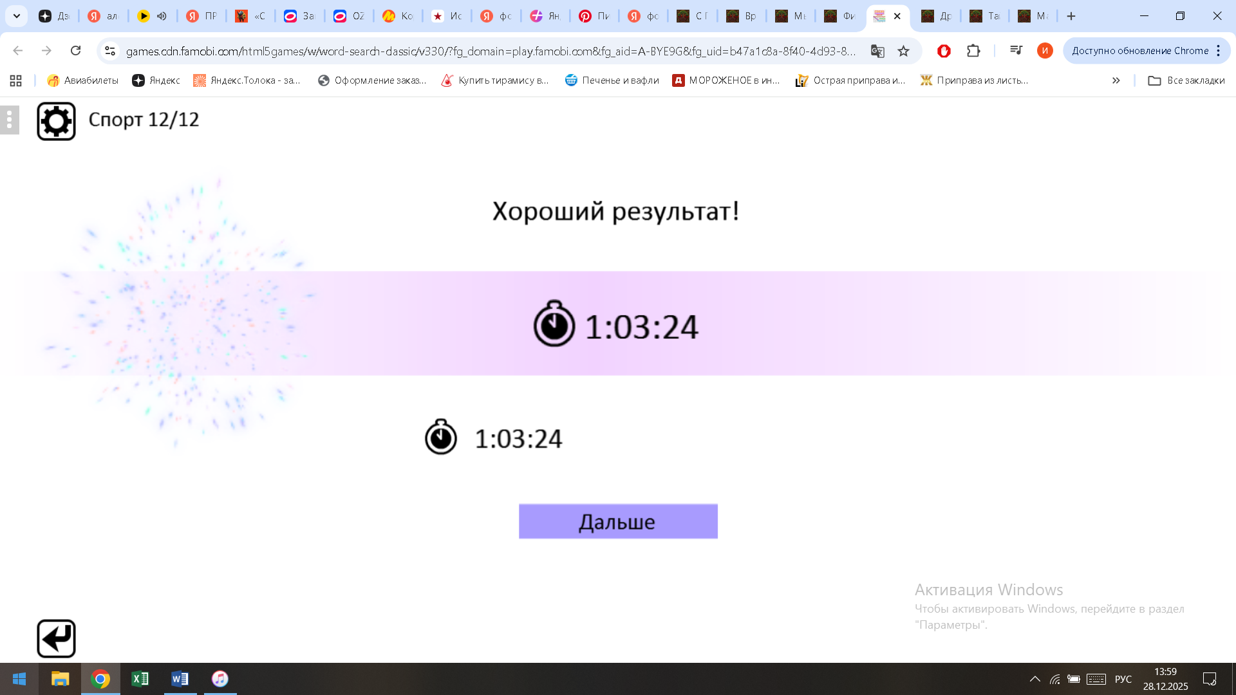Open Google Translate for this page
This screenshot has width=1236, height=695.
tap(877, 51)
